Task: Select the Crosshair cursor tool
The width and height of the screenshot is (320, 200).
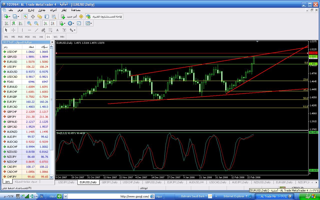Action: click(13, 30)
